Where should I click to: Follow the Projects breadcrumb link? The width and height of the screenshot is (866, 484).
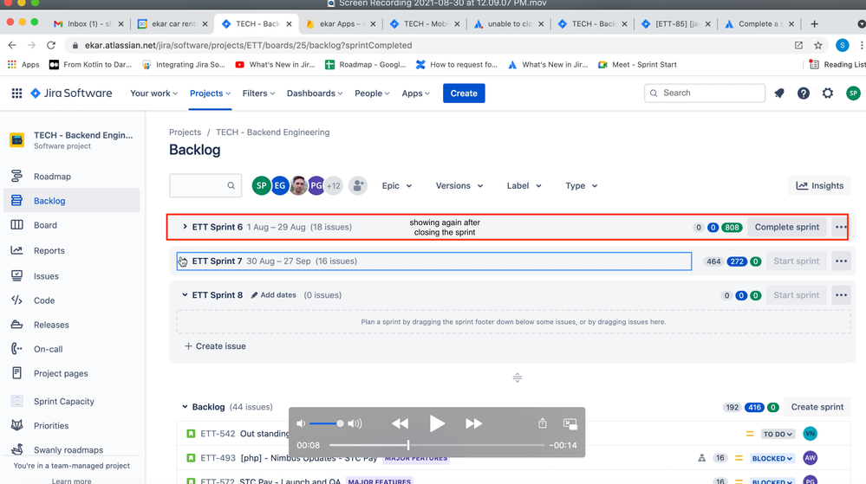click(x=185, y=132)
